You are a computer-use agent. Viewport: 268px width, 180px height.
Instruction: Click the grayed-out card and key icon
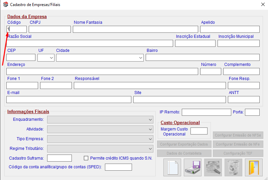pyautogui.click(x=213, y=167)
